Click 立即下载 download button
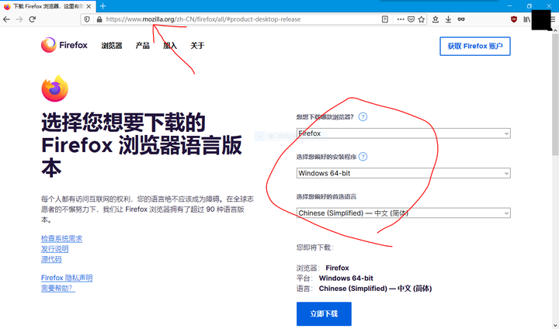 pyautogui.click(x=324, y=313)
